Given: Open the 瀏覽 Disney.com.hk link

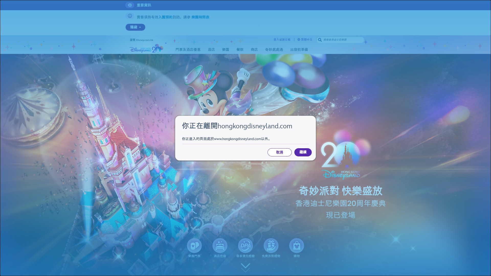Looking at the screenshot, I should [141, 40].
